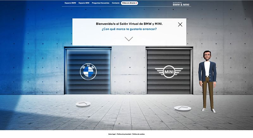The width and height of the screenshot is (253, 138).
Task: Click the virtual assistant avatar
Action: [207, 81]
